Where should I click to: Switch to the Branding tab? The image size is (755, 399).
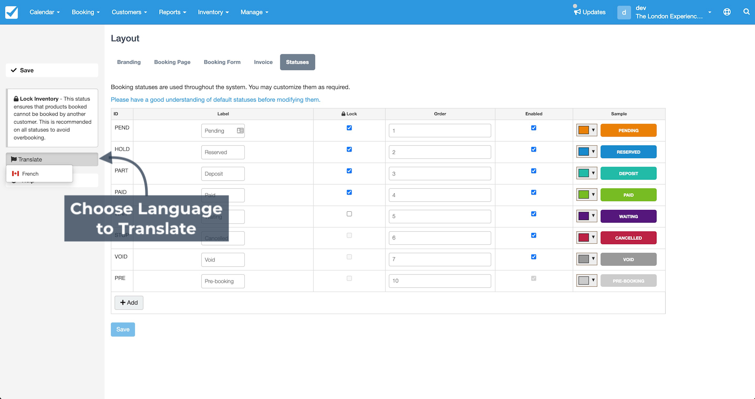129,62
